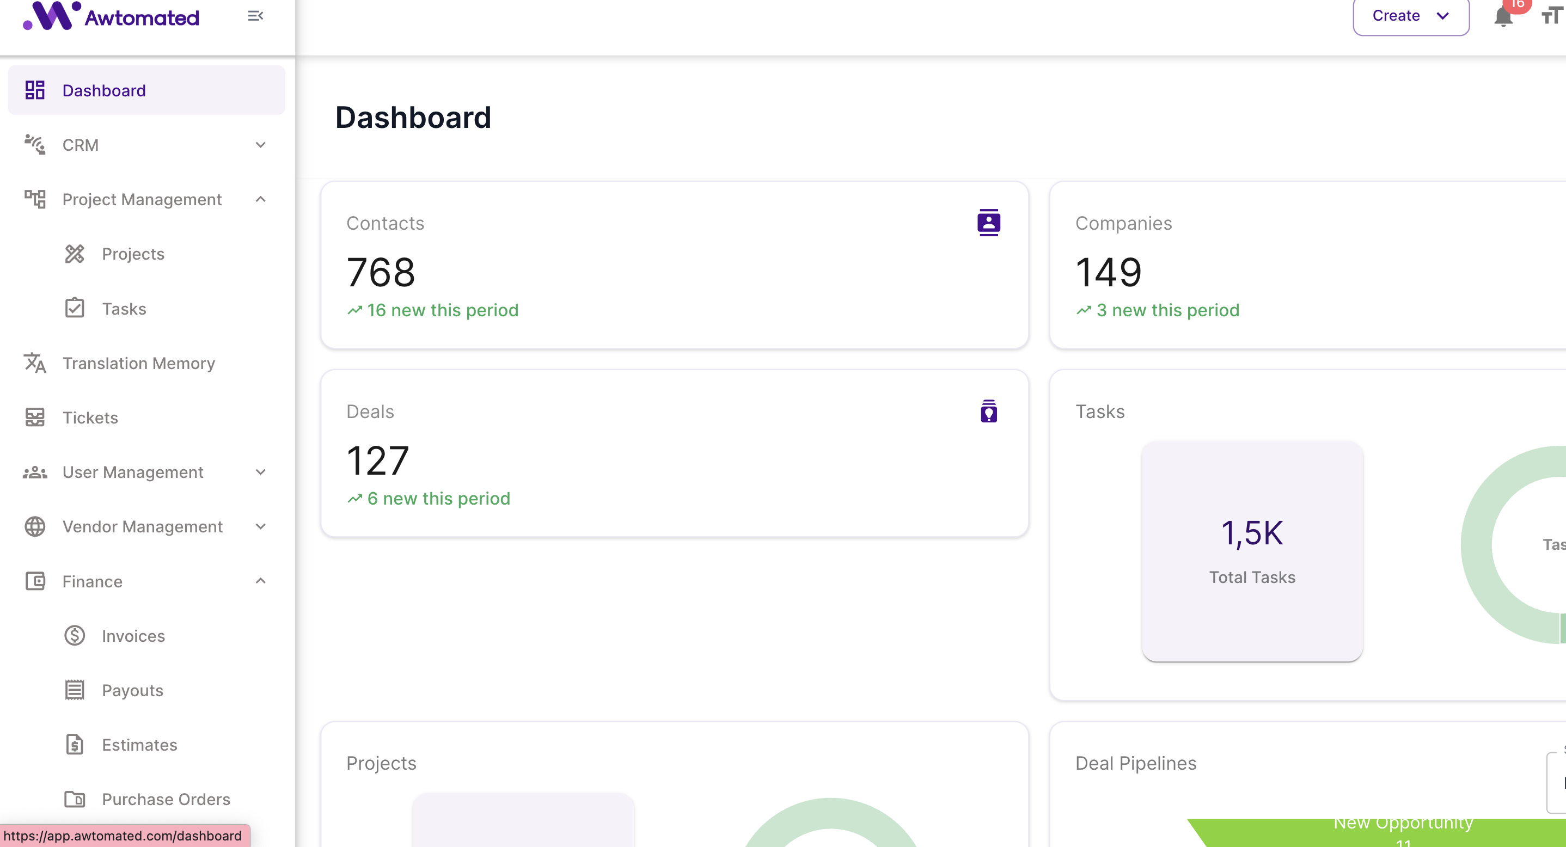Click '6 new this period' text
Viewport: 1566px width, 847px height.
pyautogui.click(x=438, y=498)
